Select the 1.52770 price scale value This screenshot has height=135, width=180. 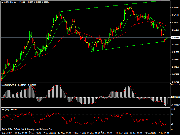tap(175, 45)
